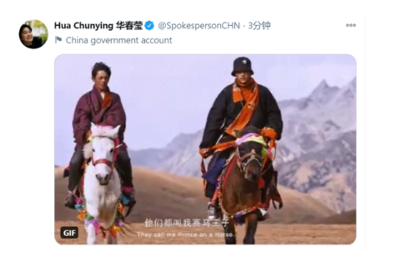
Task: Open the tweet's three-dot more options menu
Action: tap(351, 25)
